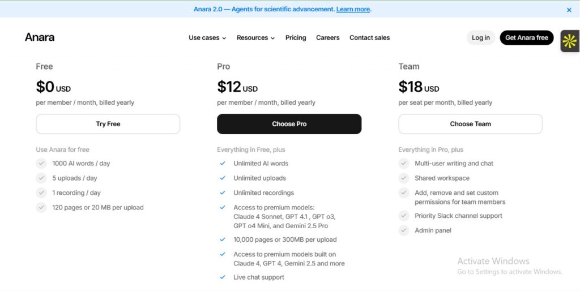Click the $18 USD price

click(x=419, y=87)
